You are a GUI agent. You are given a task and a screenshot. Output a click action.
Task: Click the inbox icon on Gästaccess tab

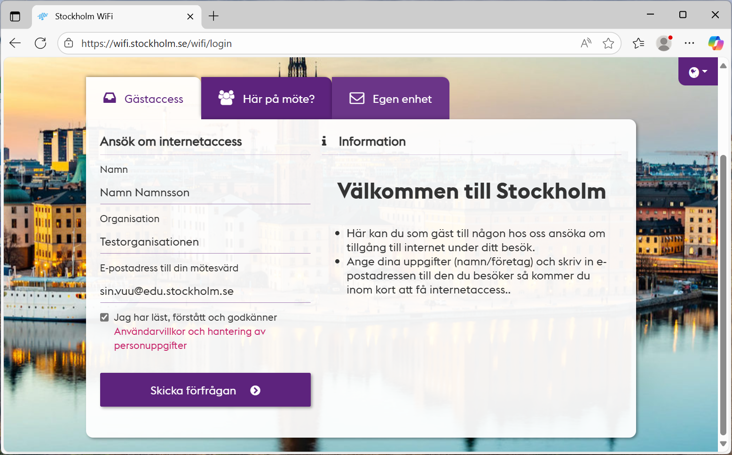pos(110,98)
